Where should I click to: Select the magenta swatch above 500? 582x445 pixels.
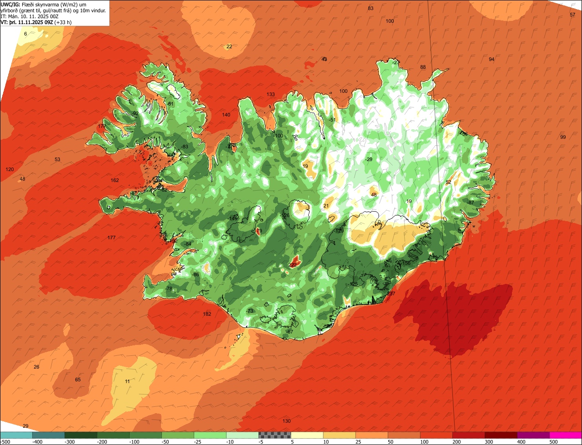pos(566,435)
